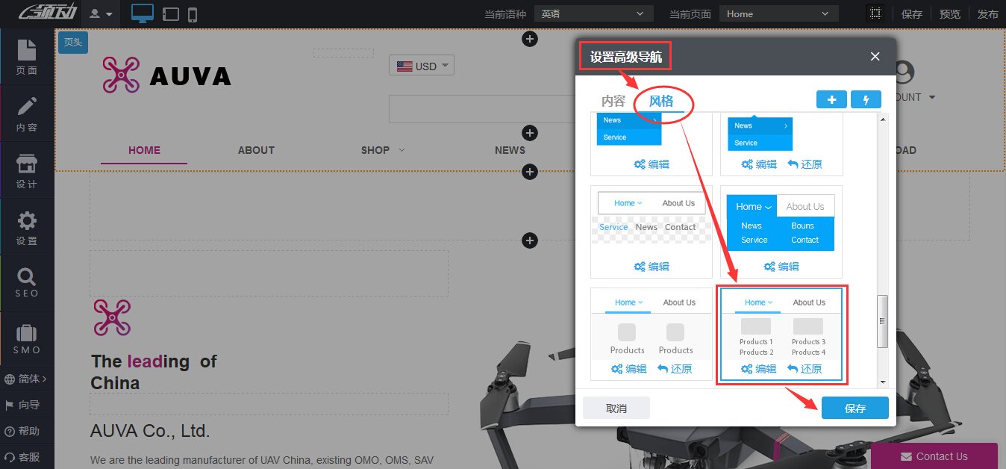The height and width of the screenshot is (469, 1006).
Task: Click the blue 保存 button in dialog
Action: (x=855, y=409)
